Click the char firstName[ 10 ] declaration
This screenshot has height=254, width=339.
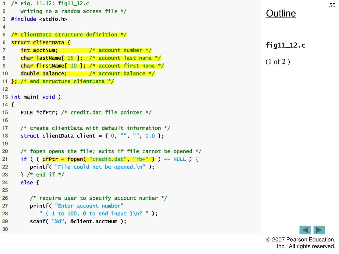tap(53, 66)
